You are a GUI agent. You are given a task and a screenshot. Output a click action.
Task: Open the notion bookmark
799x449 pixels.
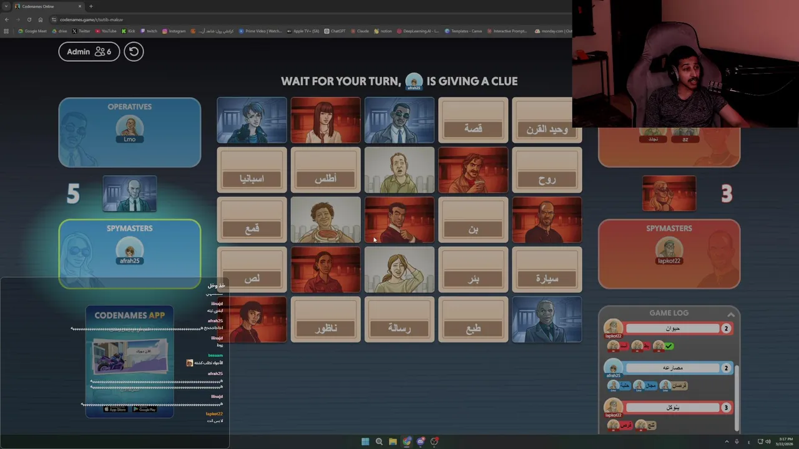click(383, 31)
